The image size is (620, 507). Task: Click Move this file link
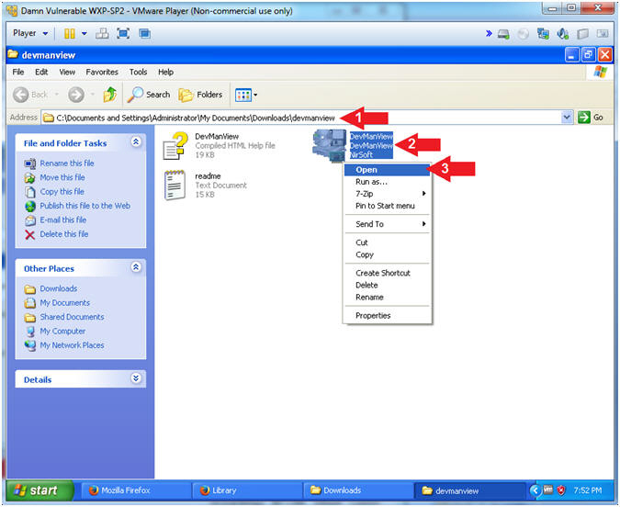(x=62, y=177)
